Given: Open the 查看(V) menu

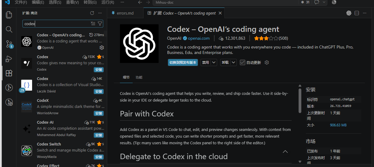Looking at the screenshot, I should pos(72,2).
